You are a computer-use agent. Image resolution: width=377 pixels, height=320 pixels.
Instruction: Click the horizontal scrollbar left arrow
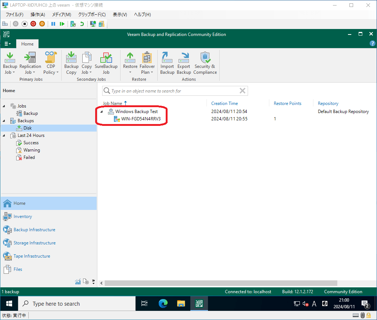tap(101, 283)
